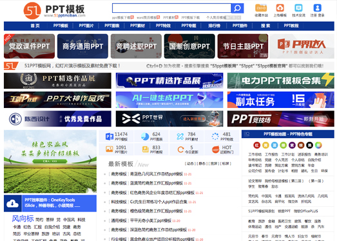Click the 个人简历 topic link
337x241 pixels.
pyautogui.click(x=282, y=160)
